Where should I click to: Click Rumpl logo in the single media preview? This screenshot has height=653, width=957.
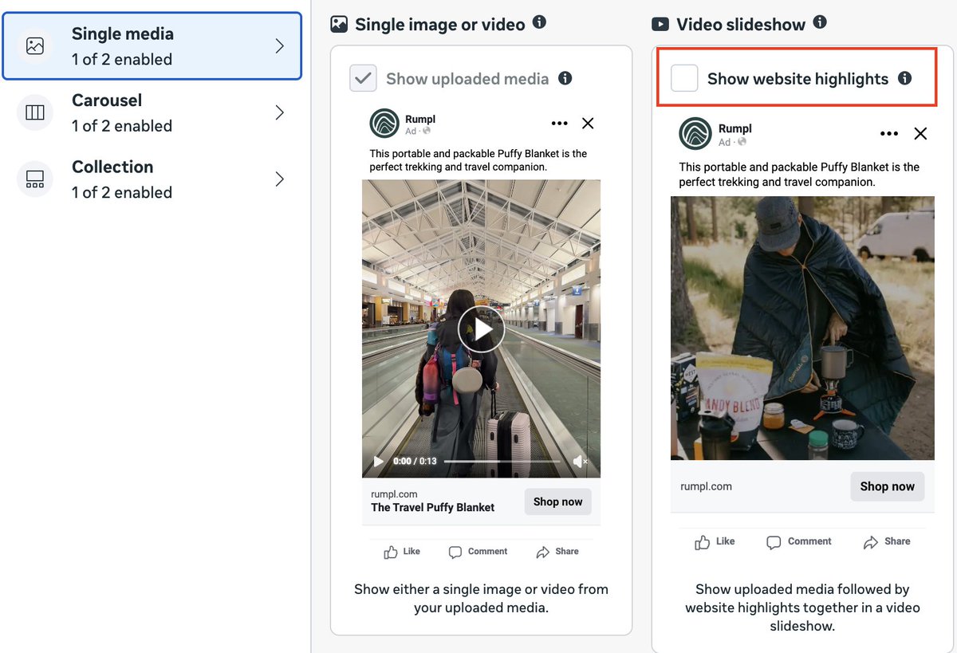point(384,124)
